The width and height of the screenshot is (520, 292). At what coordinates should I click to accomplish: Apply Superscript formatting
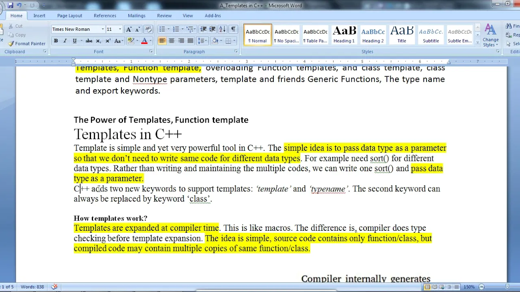tap(108, 41)
